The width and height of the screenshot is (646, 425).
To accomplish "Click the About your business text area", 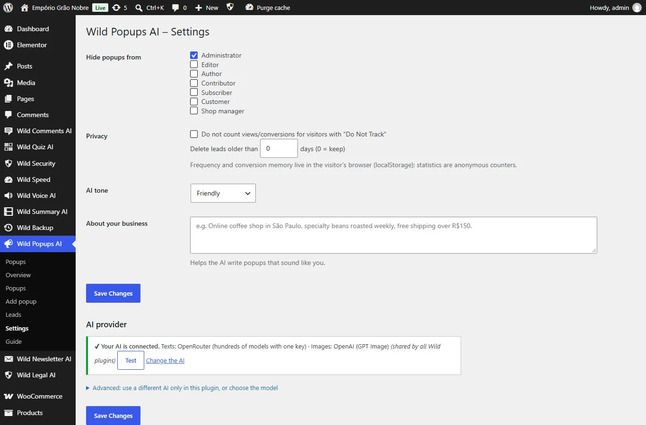I will point(393,235).
